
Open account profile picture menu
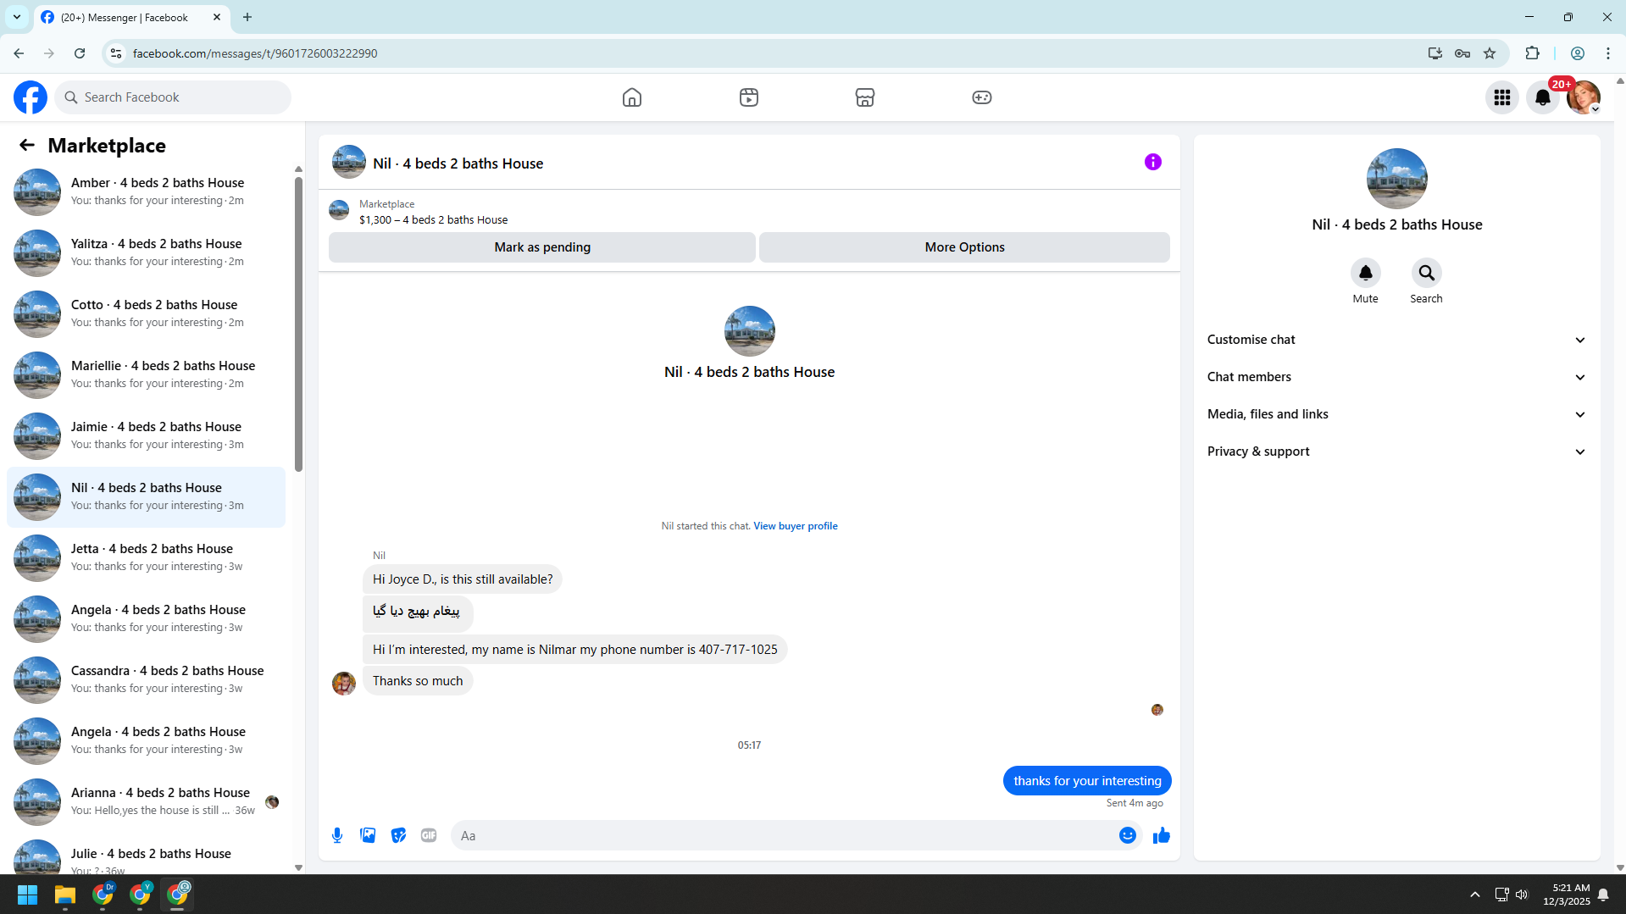1584,97
